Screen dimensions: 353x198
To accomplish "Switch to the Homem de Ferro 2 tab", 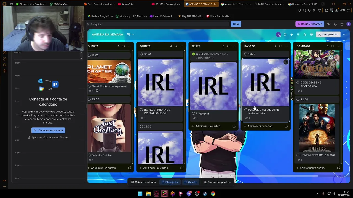I will coord(303,4).
